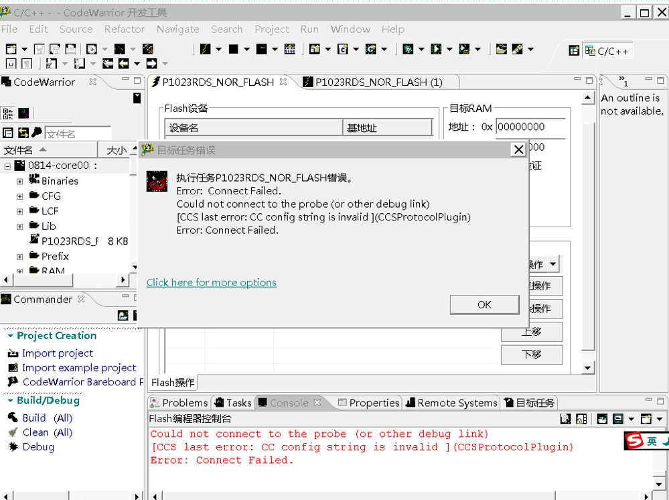
Task: Click the flashlight search toolbar icon
Action: coord(517,49)
